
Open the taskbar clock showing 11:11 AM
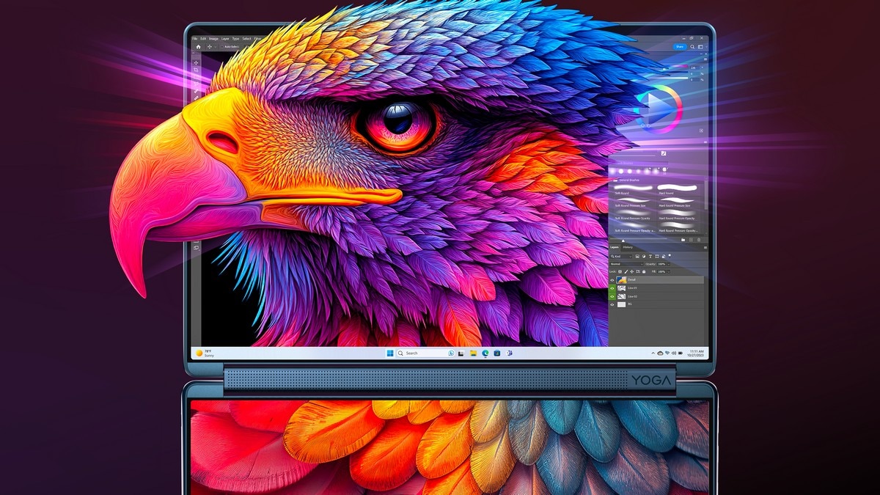[697, 353]
